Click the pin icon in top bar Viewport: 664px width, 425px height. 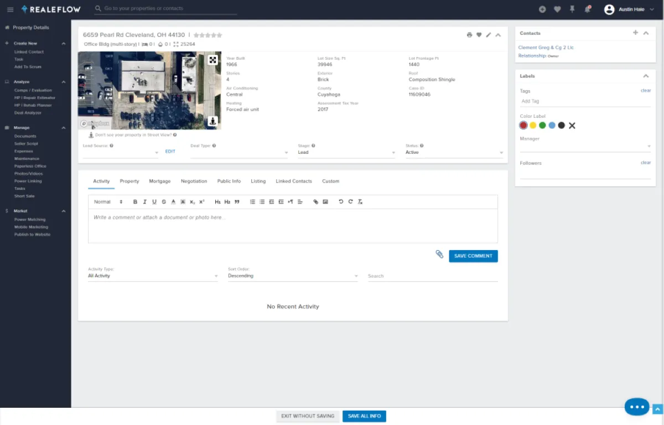[x=572, y=9]
